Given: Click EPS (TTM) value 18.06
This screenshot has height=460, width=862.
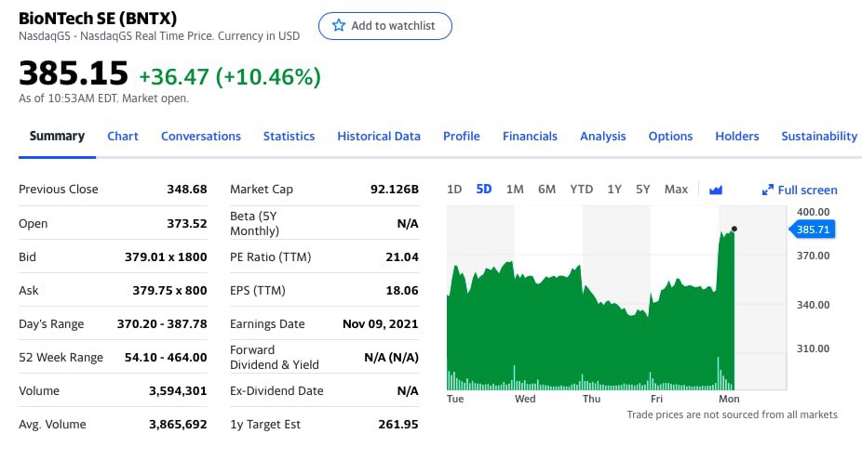Looking at the screenshot, I should pyautogui.click(x=402, y=290).
